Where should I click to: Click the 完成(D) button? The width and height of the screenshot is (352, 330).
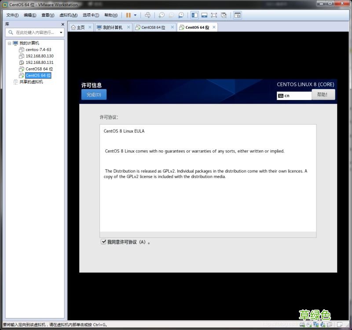coord(94,95)
